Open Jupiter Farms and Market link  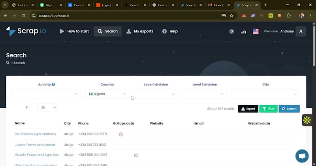pyautogui.click(x=35, y=145)
